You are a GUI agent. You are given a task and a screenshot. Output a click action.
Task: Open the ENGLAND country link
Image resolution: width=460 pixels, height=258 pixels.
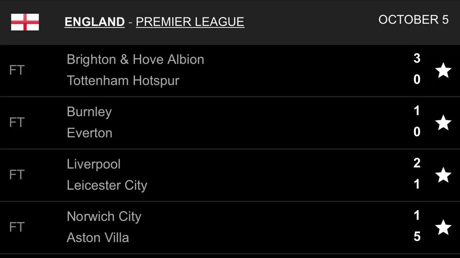(x=94, y=22)
